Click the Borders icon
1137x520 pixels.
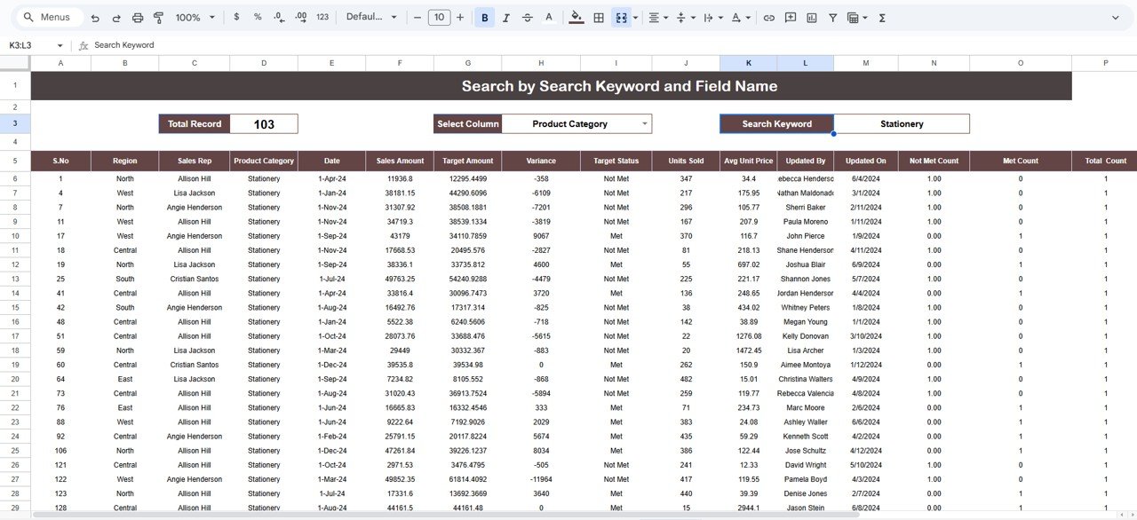(599, 17)
